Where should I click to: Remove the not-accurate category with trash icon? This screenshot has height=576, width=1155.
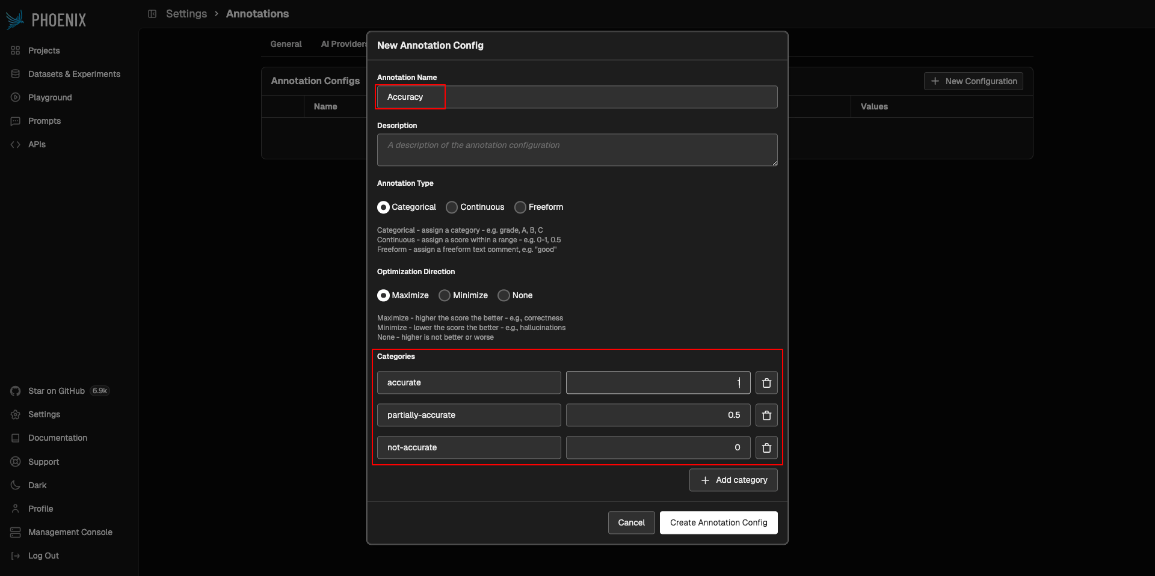click(766, 448)
